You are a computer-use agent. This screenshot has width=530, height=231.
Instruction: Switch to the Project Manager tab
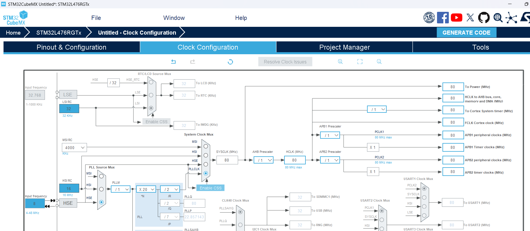(x=345, y=47)
